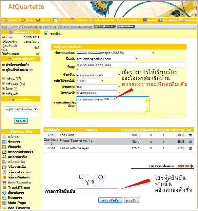Click the premium badge
198x211 pixels.
tap(126, 26)
